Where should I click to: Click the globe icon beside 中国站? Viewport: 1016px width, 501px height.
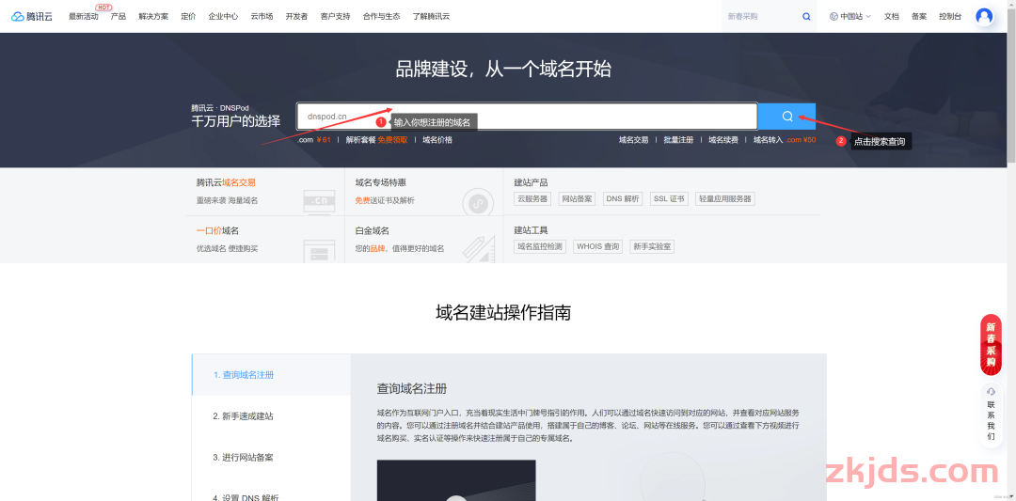[833, 16]
